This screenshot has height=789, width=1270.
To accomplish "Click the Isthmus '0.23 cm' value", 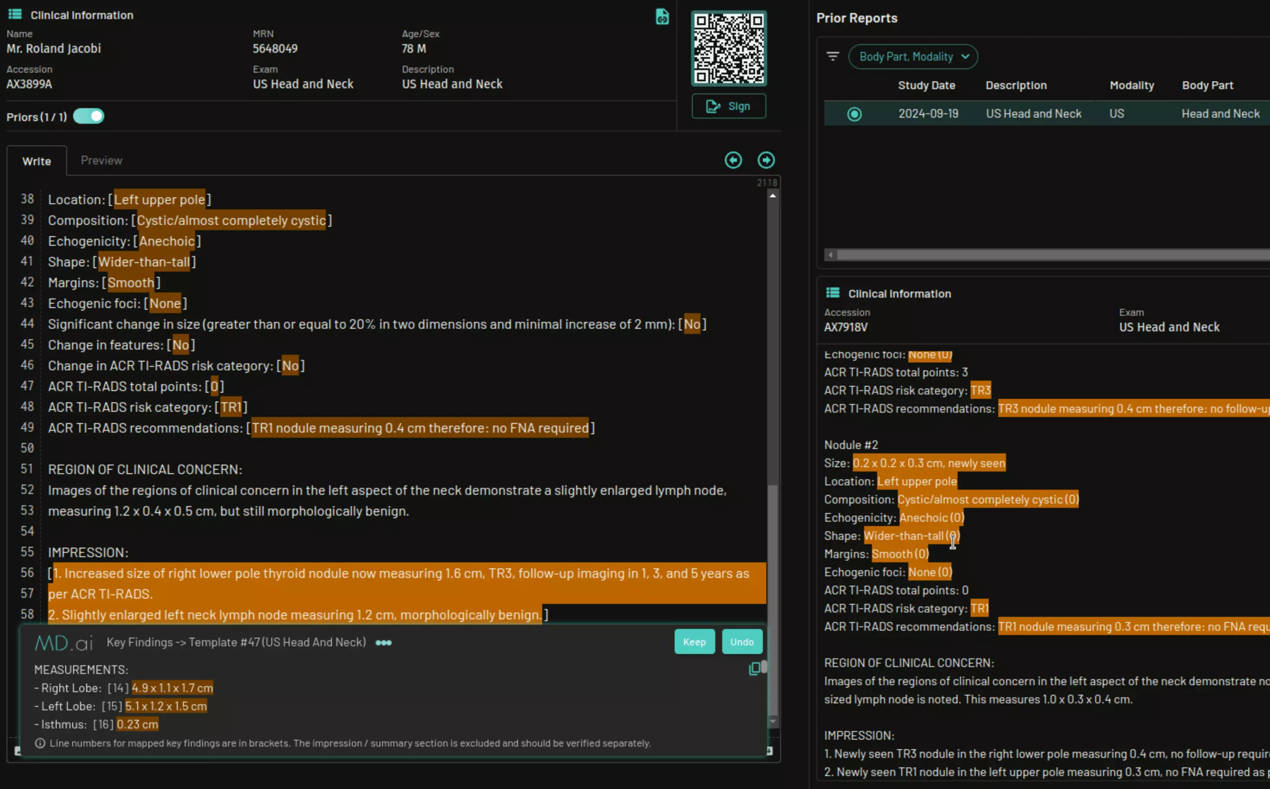I will 137,724.
